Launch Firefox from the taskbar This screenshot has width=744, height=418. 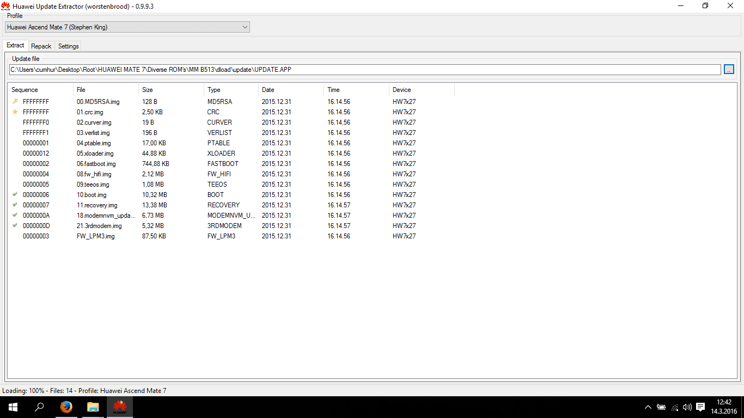tap(66, 407)
